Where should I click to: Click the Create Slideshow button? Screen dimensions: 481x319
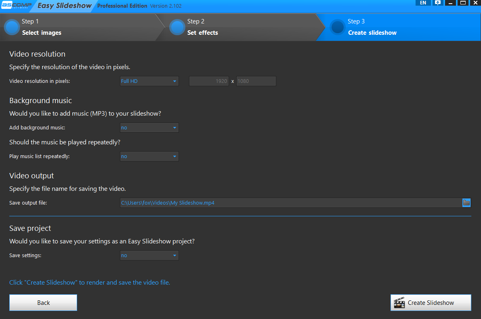431,303
